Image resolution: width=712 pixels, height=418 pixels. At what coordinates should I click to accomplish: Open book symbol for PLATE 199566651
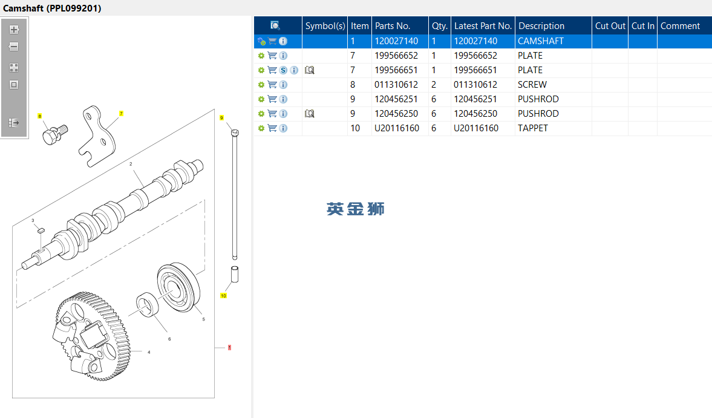[x=310, y=70]
